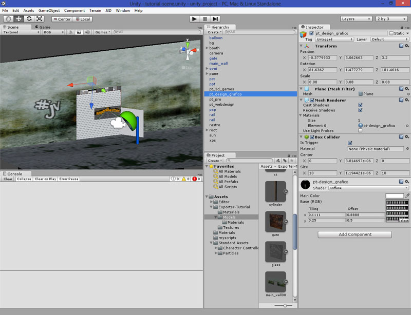Viewport: 411px width, 315px height.
Task: Open the Transform component gear settings
Action: [407, 46]
